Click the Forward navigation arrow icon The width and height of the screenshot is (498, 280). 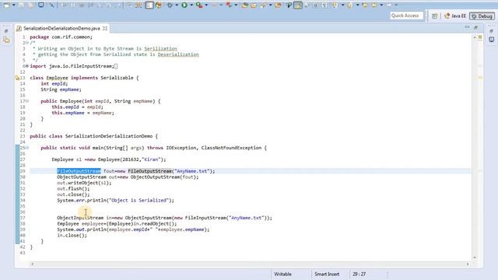pos(389,5)
